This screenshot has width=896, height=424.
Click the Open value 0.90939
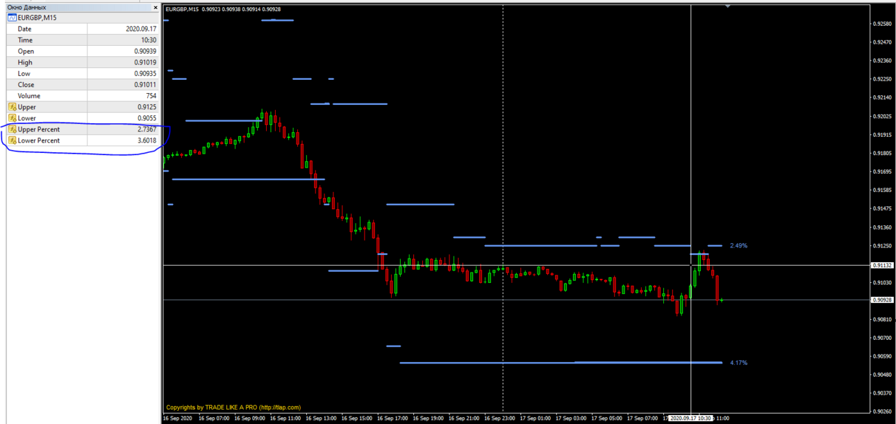click(x=145, y=51)
